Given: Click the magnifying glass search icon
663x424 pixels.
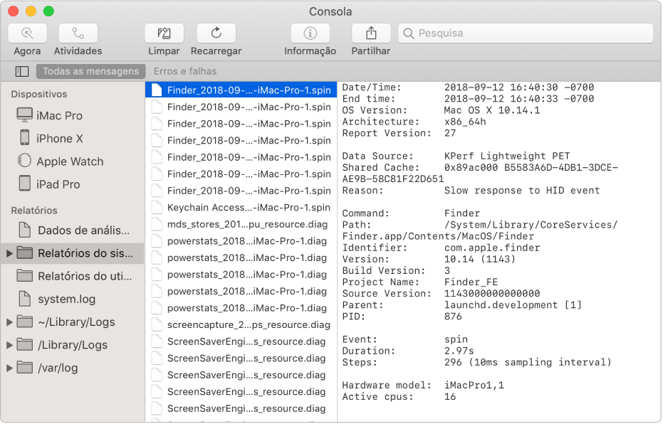Looking at the screenshot, I should click(x=409, y=33).
